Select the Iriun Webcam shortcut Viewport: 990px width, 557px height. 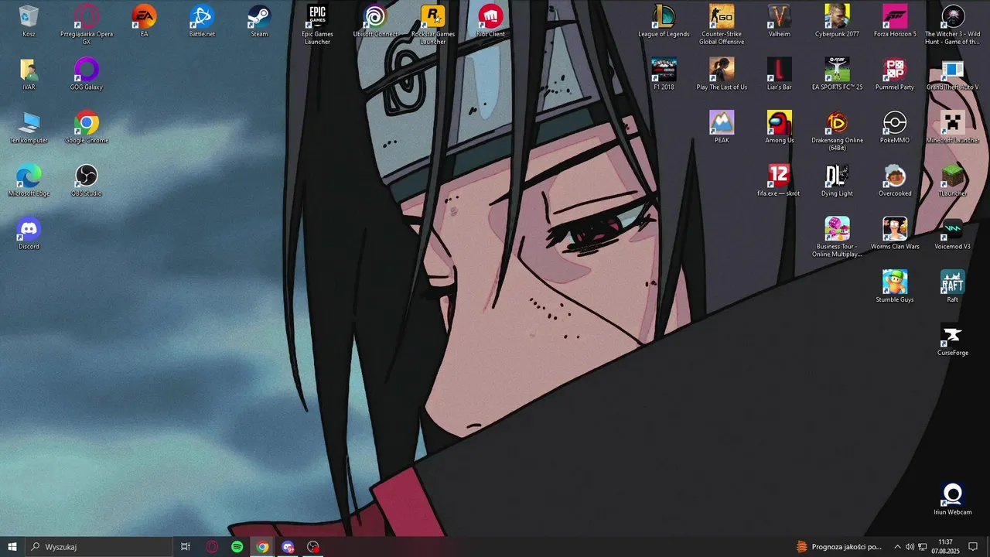click(953, 500)
